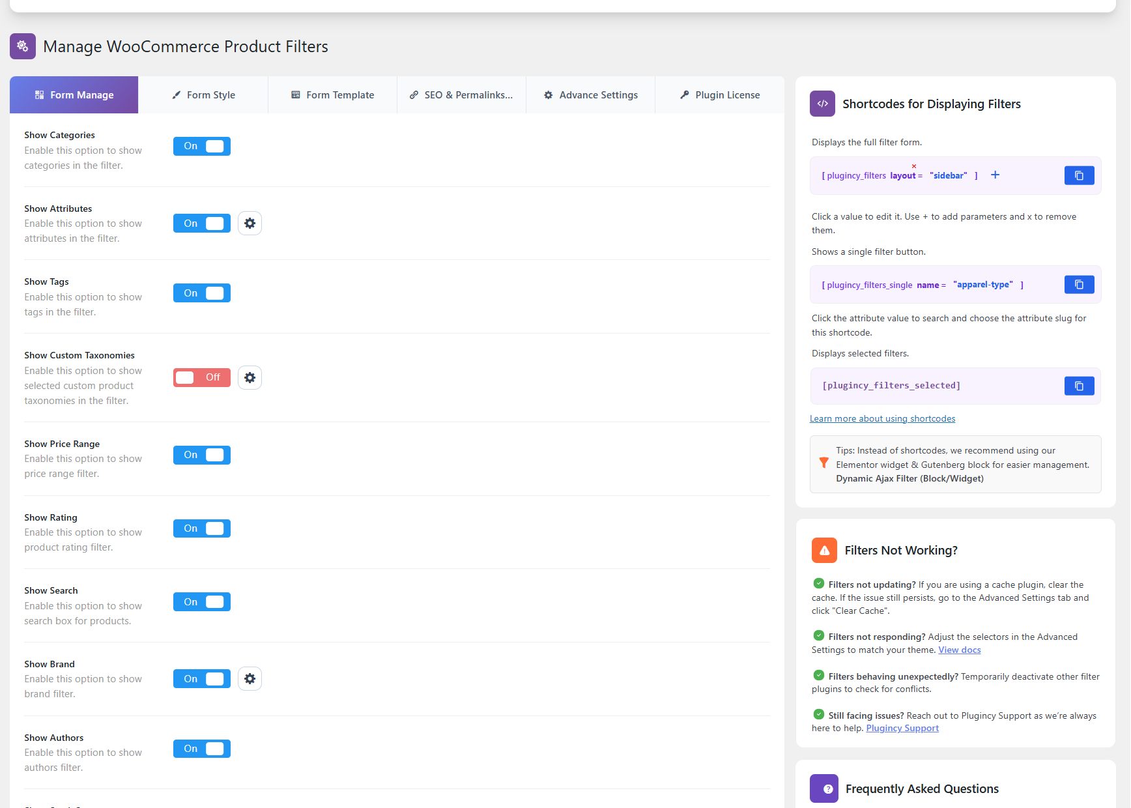The width and height of the screenshot is (1131, 808).
Task: Click the shortcodes code icon
Action: tap(822, 104)
